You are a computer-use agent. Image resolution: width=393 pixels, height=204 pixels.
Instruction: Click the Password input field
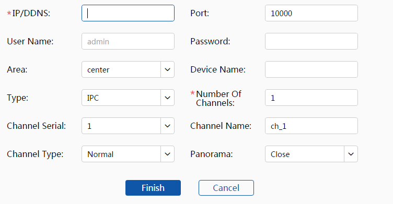[311, 41]
